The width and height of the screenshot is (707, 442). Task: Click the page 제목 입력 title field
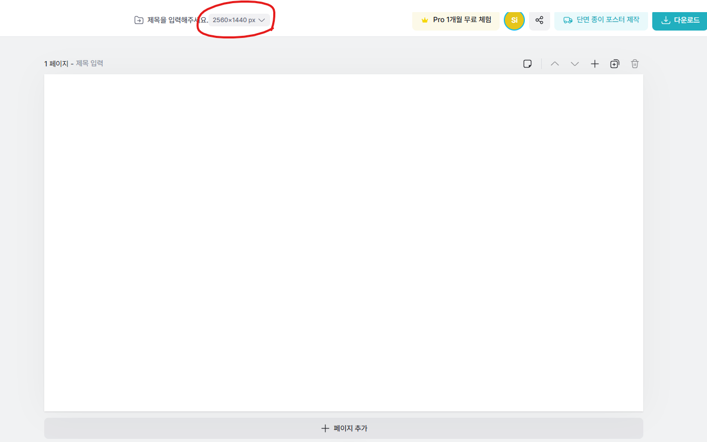pyautogui.click(x=89, y=63)
